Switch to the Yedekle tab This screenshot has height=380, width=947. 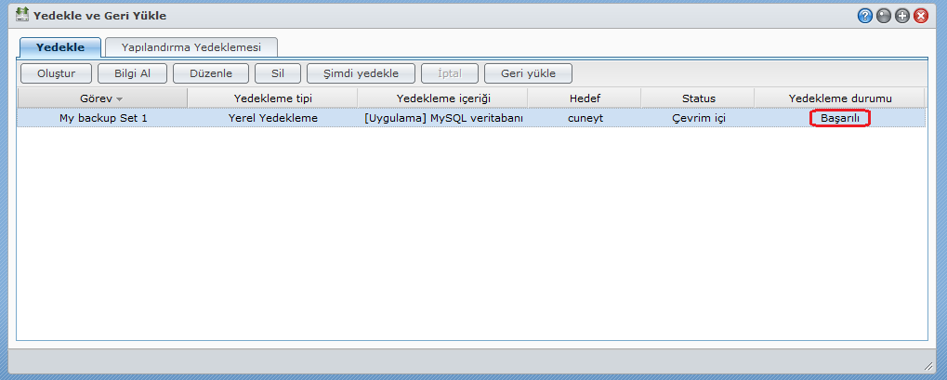(x=60, y=46)
